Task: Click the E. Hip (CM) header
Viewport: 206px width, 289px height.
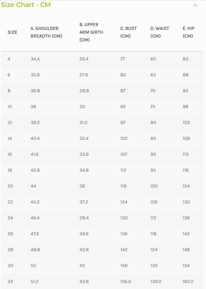Action: pyautogui.click(x=188, y=32)
